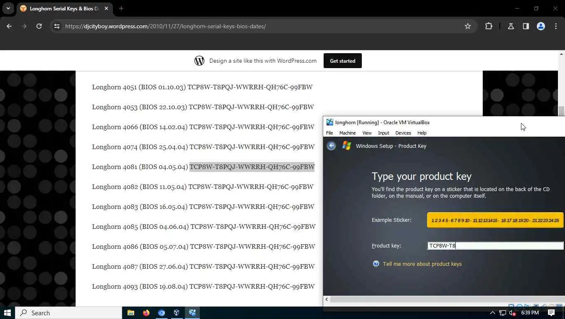565x319 pixels.
Task: Open the muted volume tray icon
Action: pyautogui.click(x=513, y=313)
